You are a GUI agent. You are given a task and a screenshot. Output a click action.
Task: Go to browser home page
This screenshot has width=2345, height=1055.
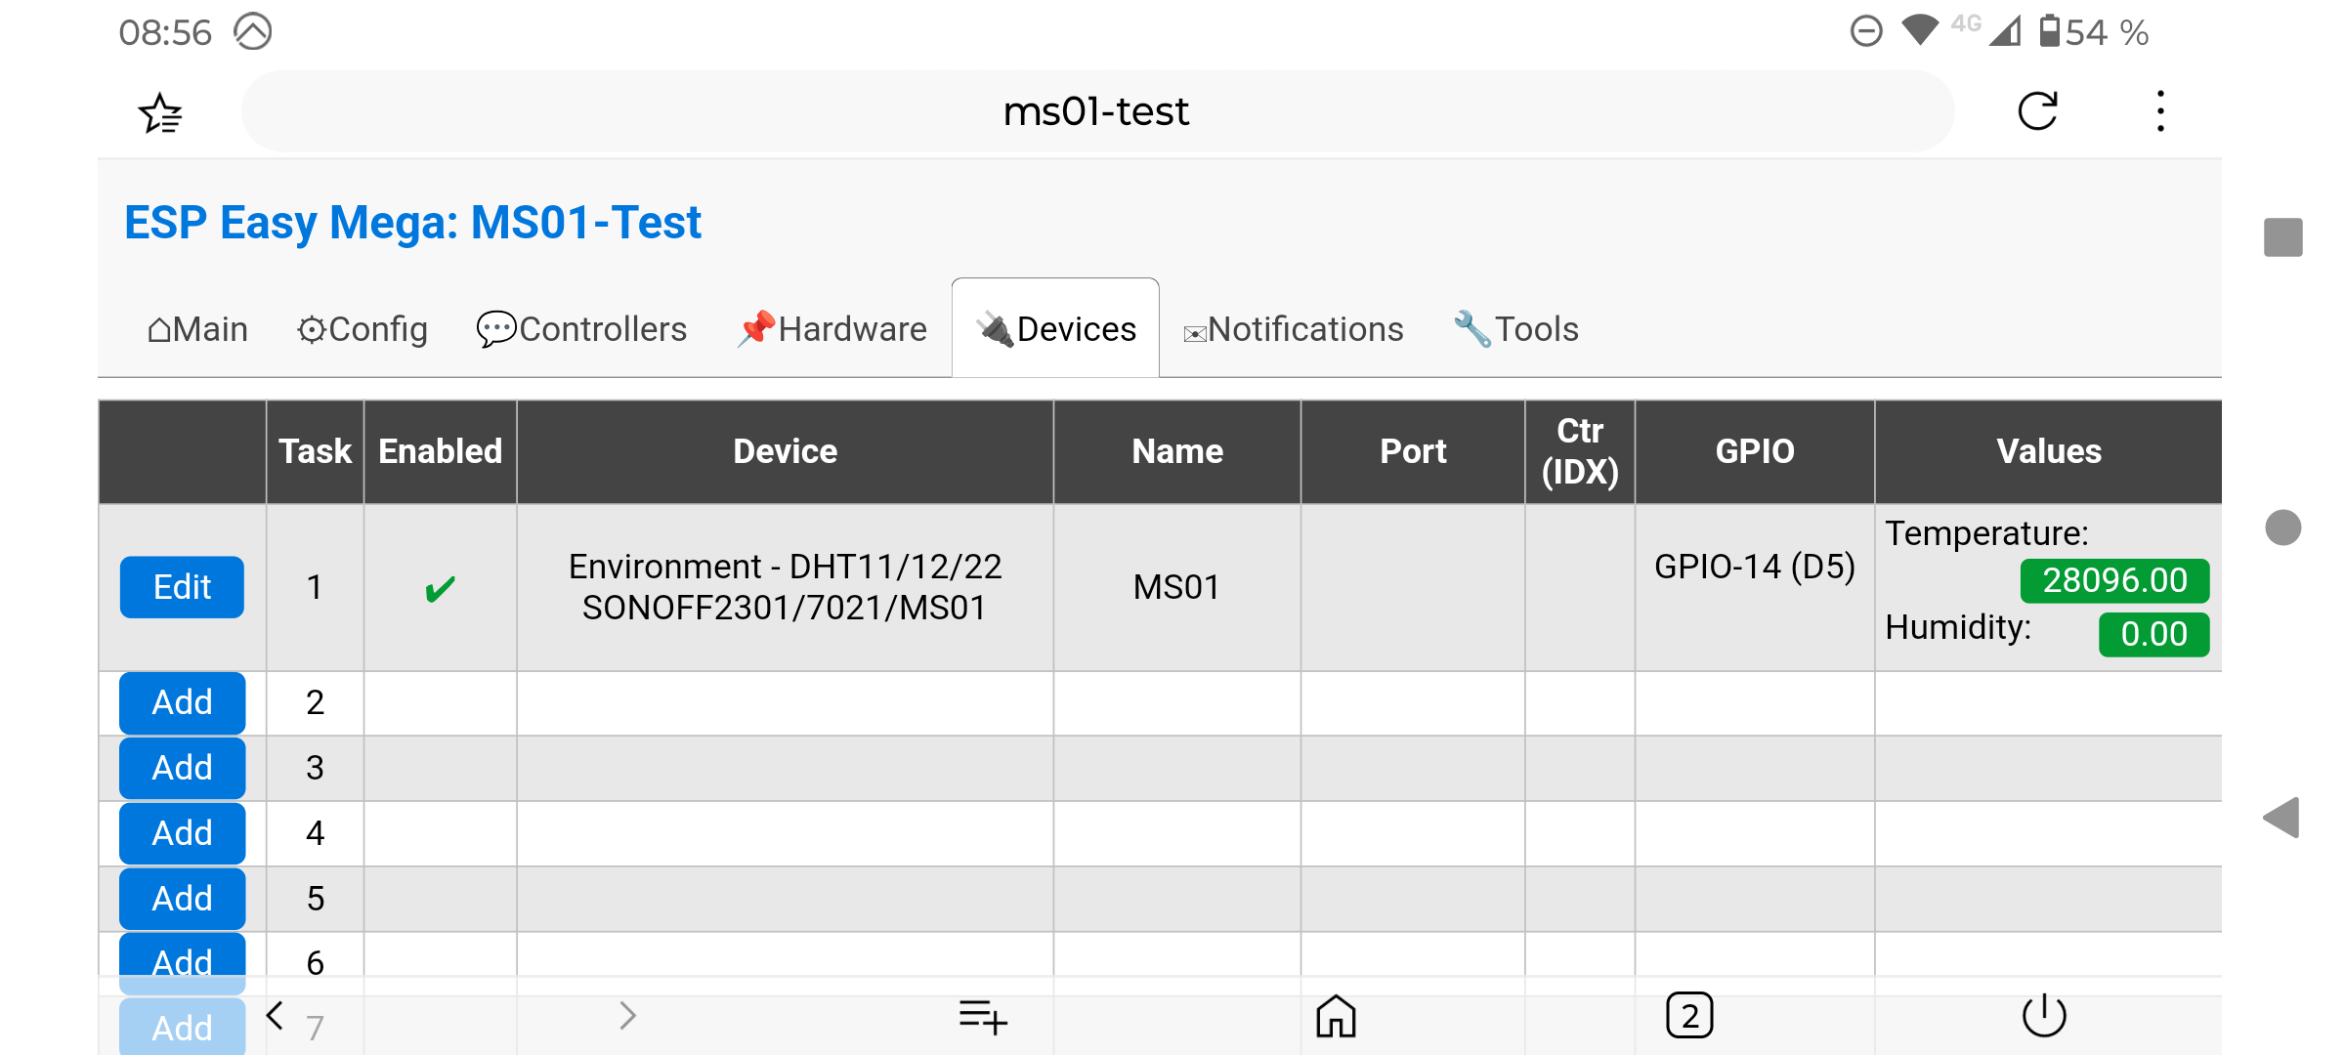coord(1336,1016)
